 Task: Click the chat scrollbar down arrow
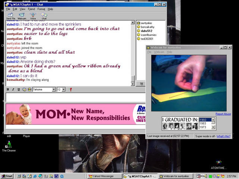[x=133, y=84]
